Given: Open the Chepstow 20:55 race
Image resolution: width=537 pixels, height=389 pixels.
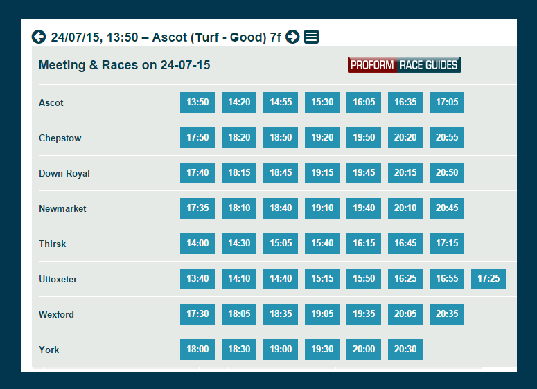Looking at the screenshot, I should click(447, 138).
